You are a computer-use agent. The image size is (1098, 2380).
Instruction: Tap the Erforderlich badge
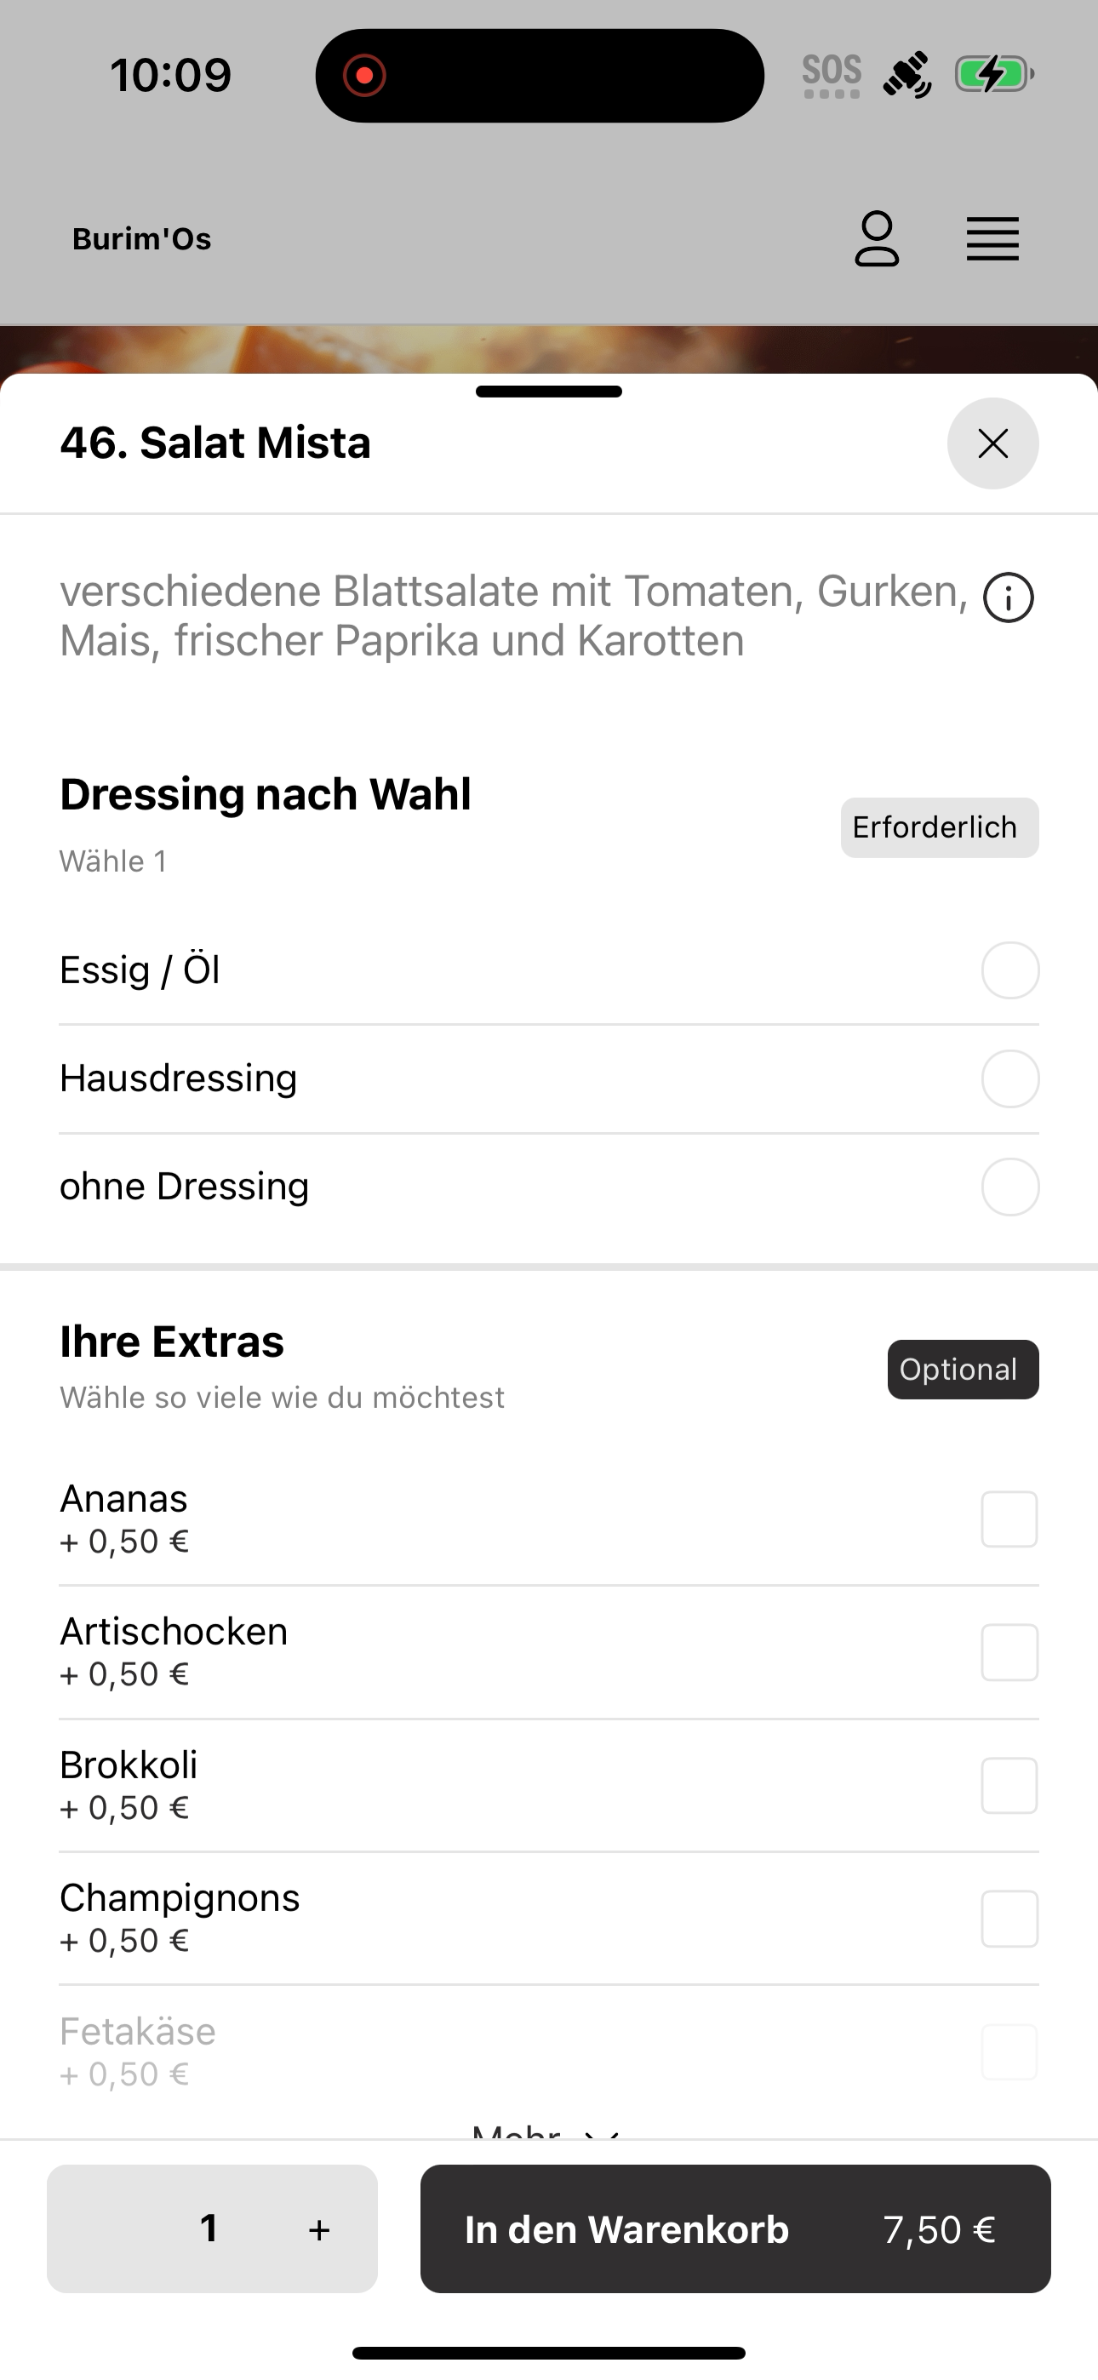(x=939, y=827)
